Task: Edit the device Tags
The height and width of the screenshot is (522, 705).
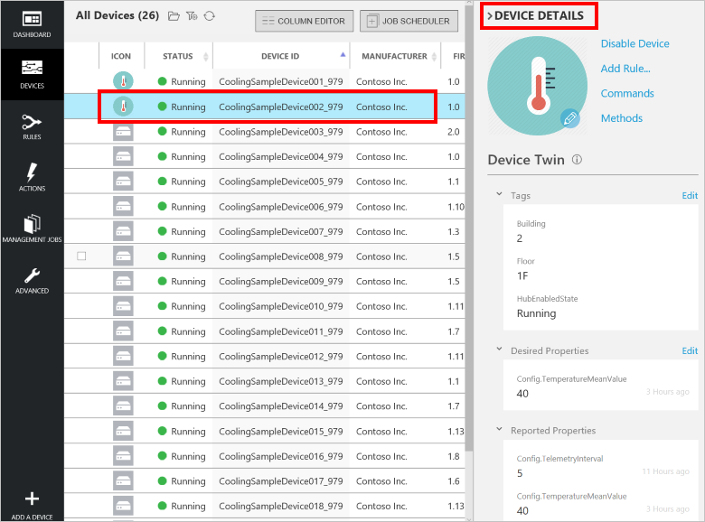Action: click(x=690, y=195)
